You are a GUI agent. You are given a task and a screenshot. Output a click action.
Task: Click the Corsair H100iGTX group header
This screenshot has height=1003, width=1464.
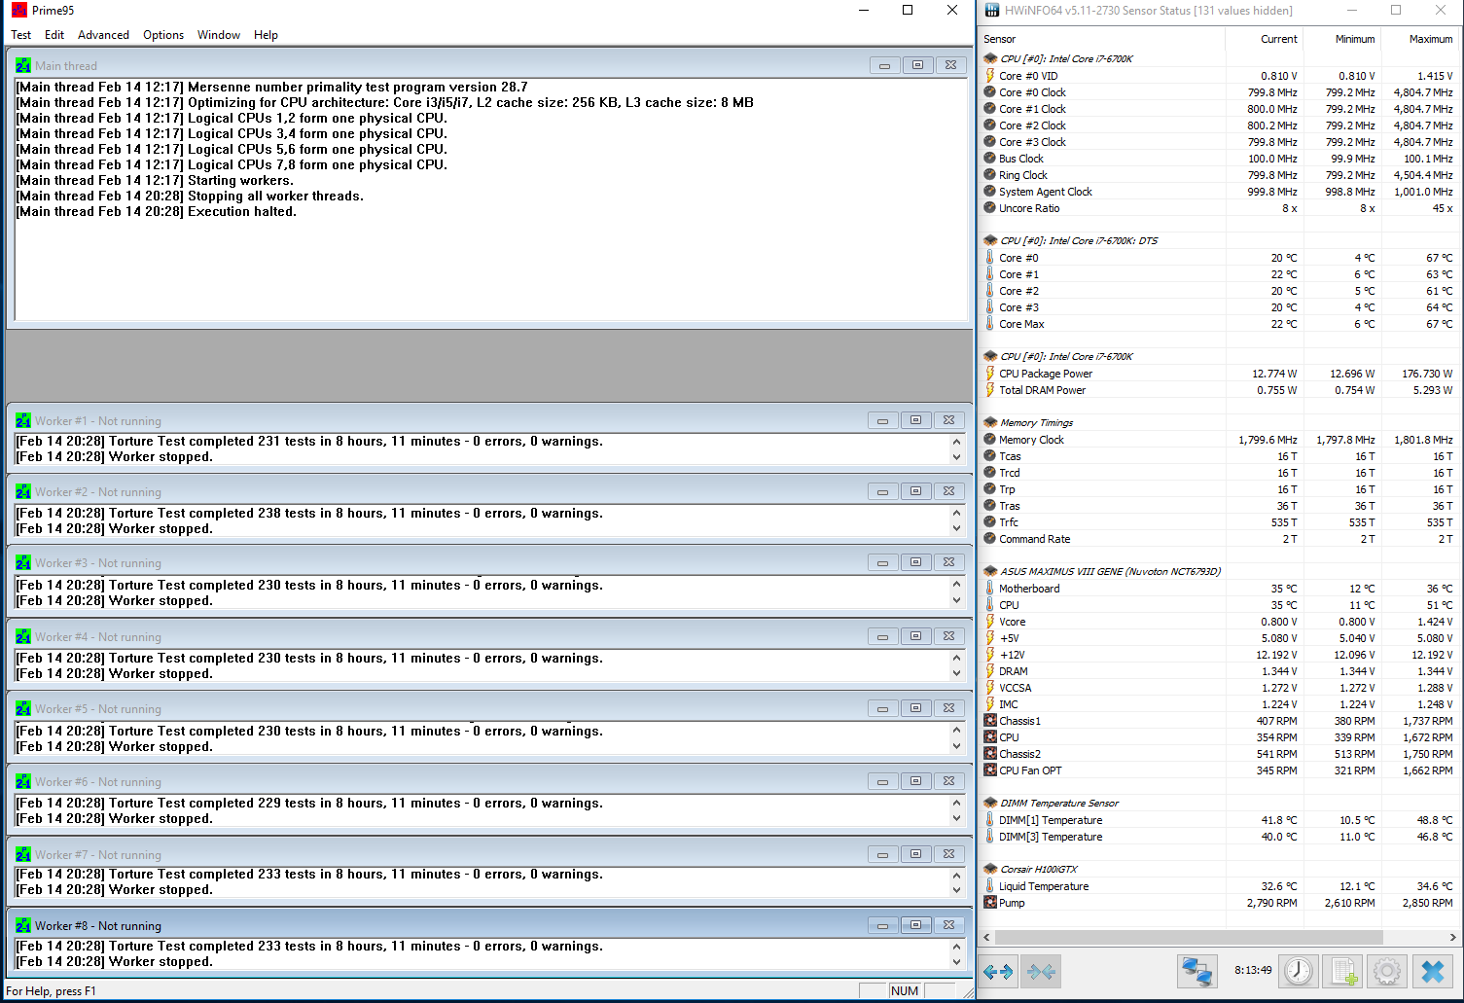point(1039,870)
